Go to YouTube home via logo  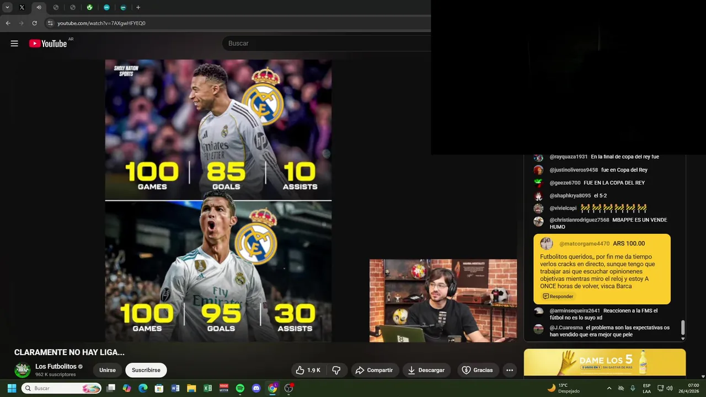pyautogui.click(x=48, y=44)
